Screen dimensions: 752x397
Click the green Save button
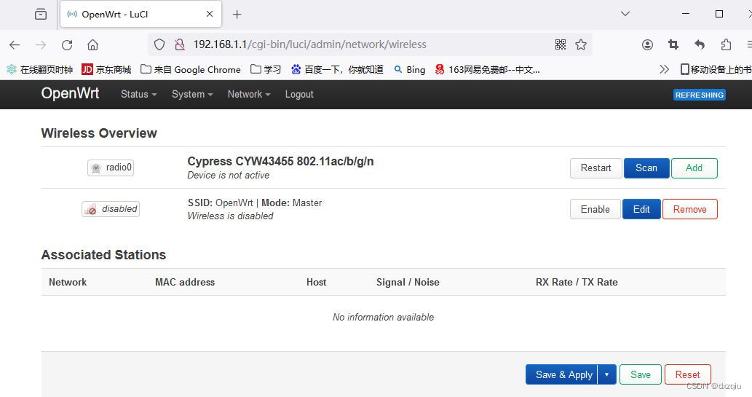pyautogui.click(x=640, y=374)
